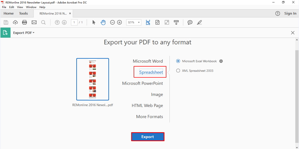Screen dimensions: 299x149
Task: Click the scrollbar up arrow
Action: (x=297, y=40)
